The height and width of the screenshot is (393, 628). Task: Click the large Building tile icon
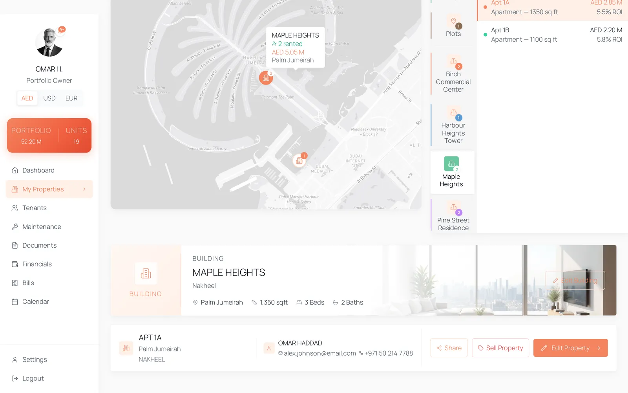(x=146, y=273)
